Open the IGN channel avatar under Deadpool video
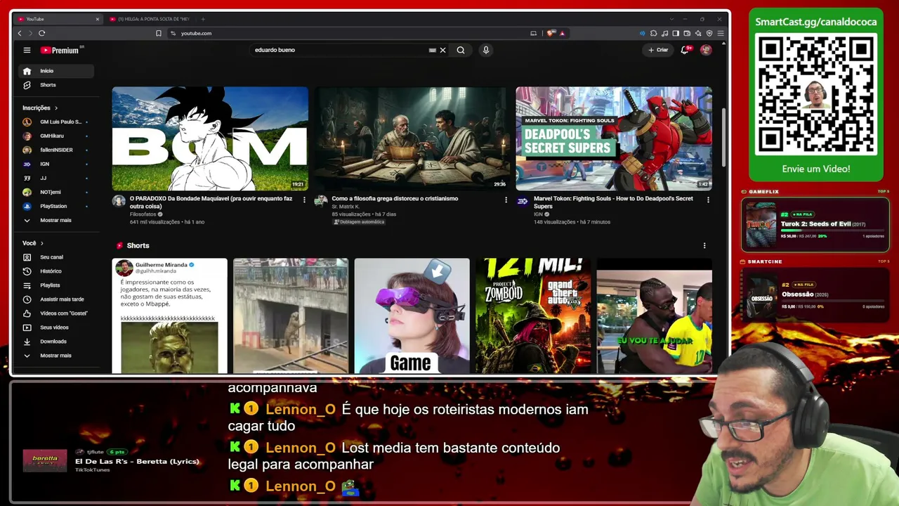 pos(523,201)
